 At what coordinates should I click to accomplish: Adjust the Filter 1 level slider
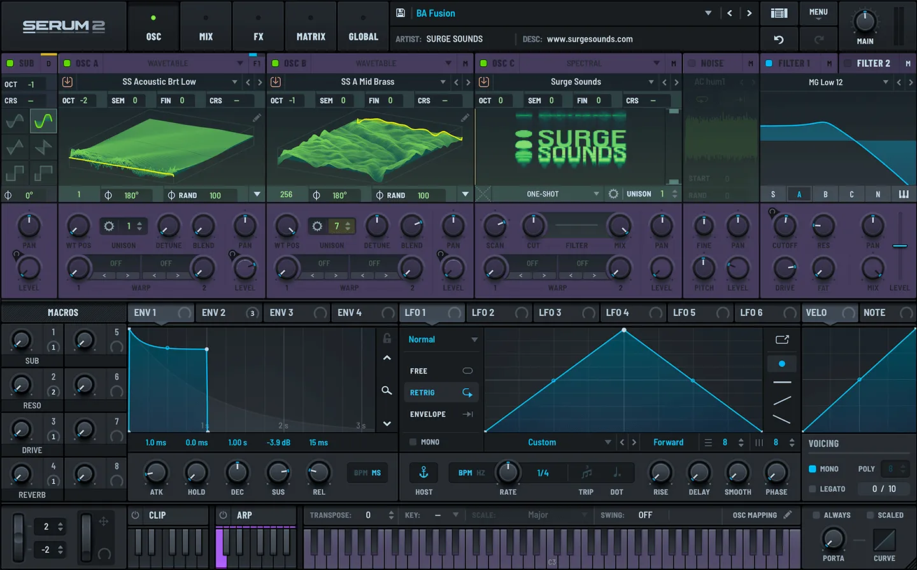coord(899,246)
